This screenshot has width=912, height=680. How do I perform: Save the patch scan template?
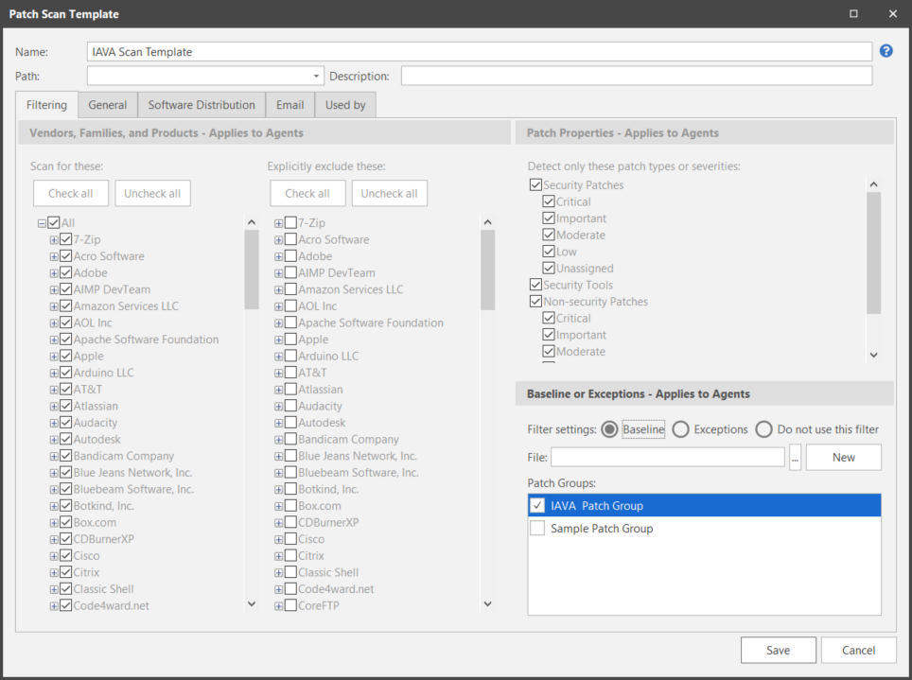779,650
